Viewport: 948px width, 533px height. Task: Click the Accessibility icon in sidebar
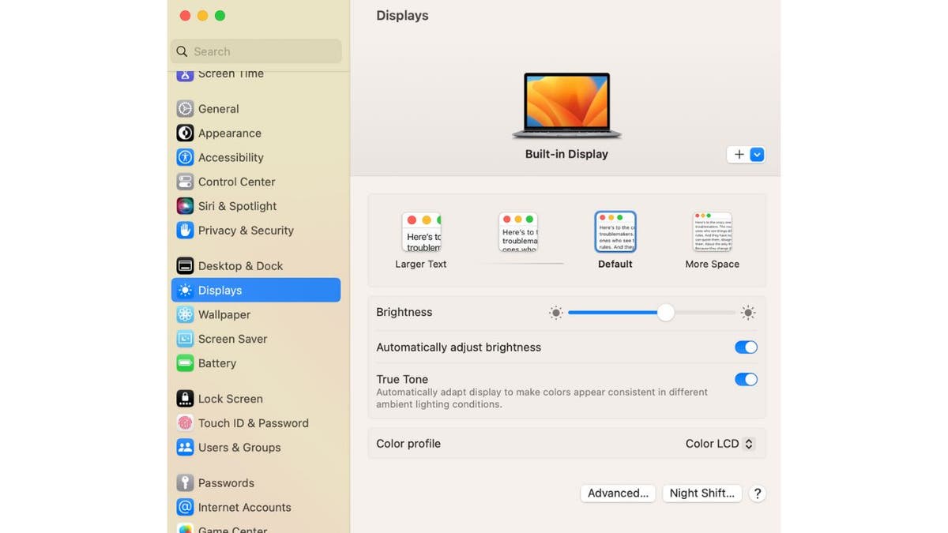coord(185,157)
